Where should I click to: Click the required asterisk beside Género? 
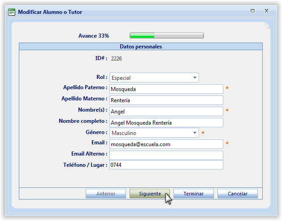click(x=203, y=133)
